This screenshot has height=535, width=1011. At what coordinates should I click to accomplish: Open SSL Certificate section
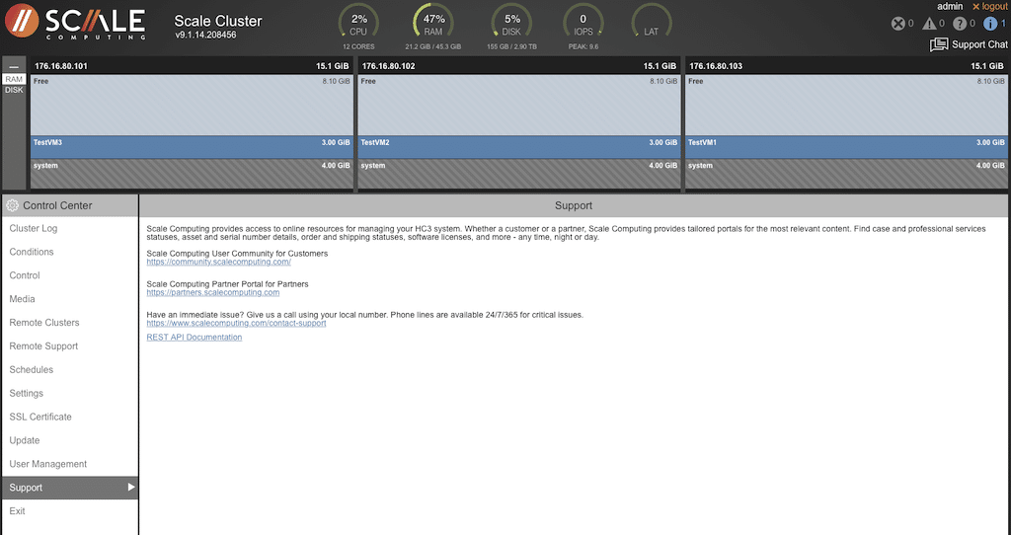point(70,417)
